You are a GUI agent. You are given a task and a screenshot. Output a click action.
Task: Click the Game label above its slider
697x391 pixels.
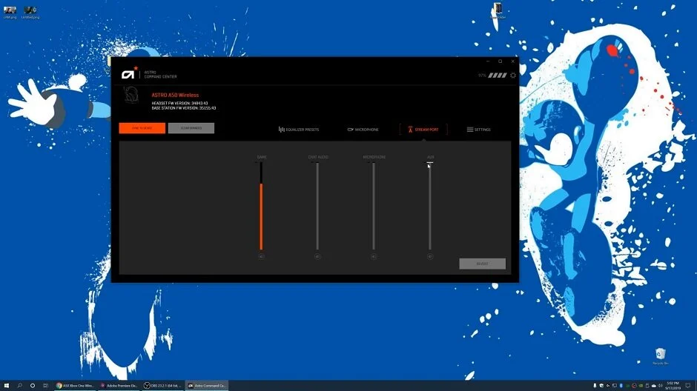coord(262,157)
